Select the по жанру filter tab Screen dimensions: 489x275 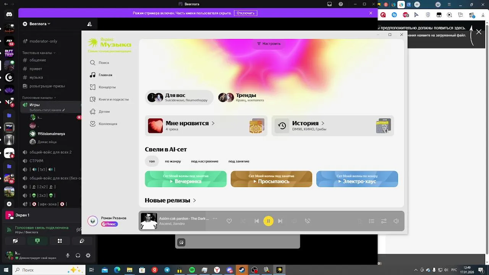click(x=173, y=161)
